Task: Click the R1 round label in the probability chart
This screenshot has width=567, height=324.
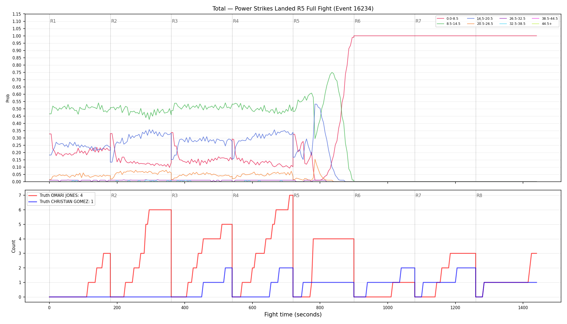Action: click(53, 21)
